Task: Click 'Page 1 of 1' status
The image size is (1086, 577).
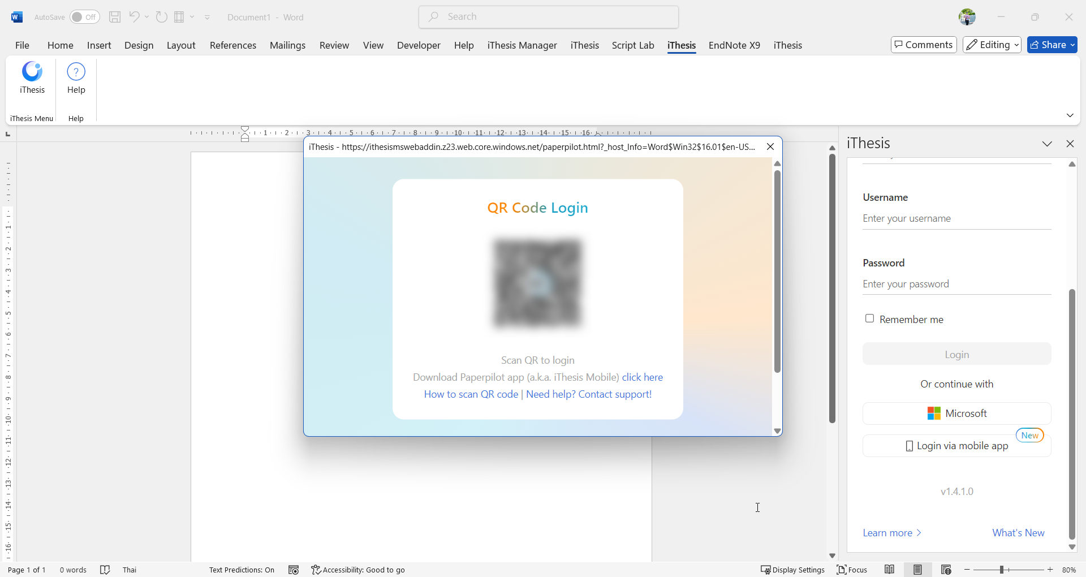Action: pyautogui.click(x=27, y=570)
